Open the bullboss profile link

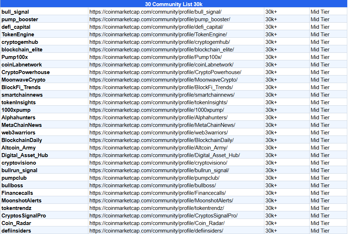click(153, 185)
